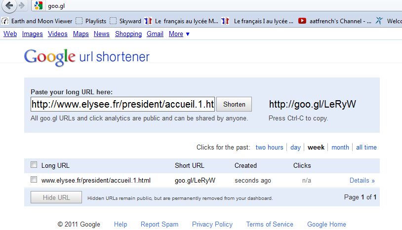Screen dimensions: 402x230
Task: Expand the More dropdown menu
Action: 179,34
